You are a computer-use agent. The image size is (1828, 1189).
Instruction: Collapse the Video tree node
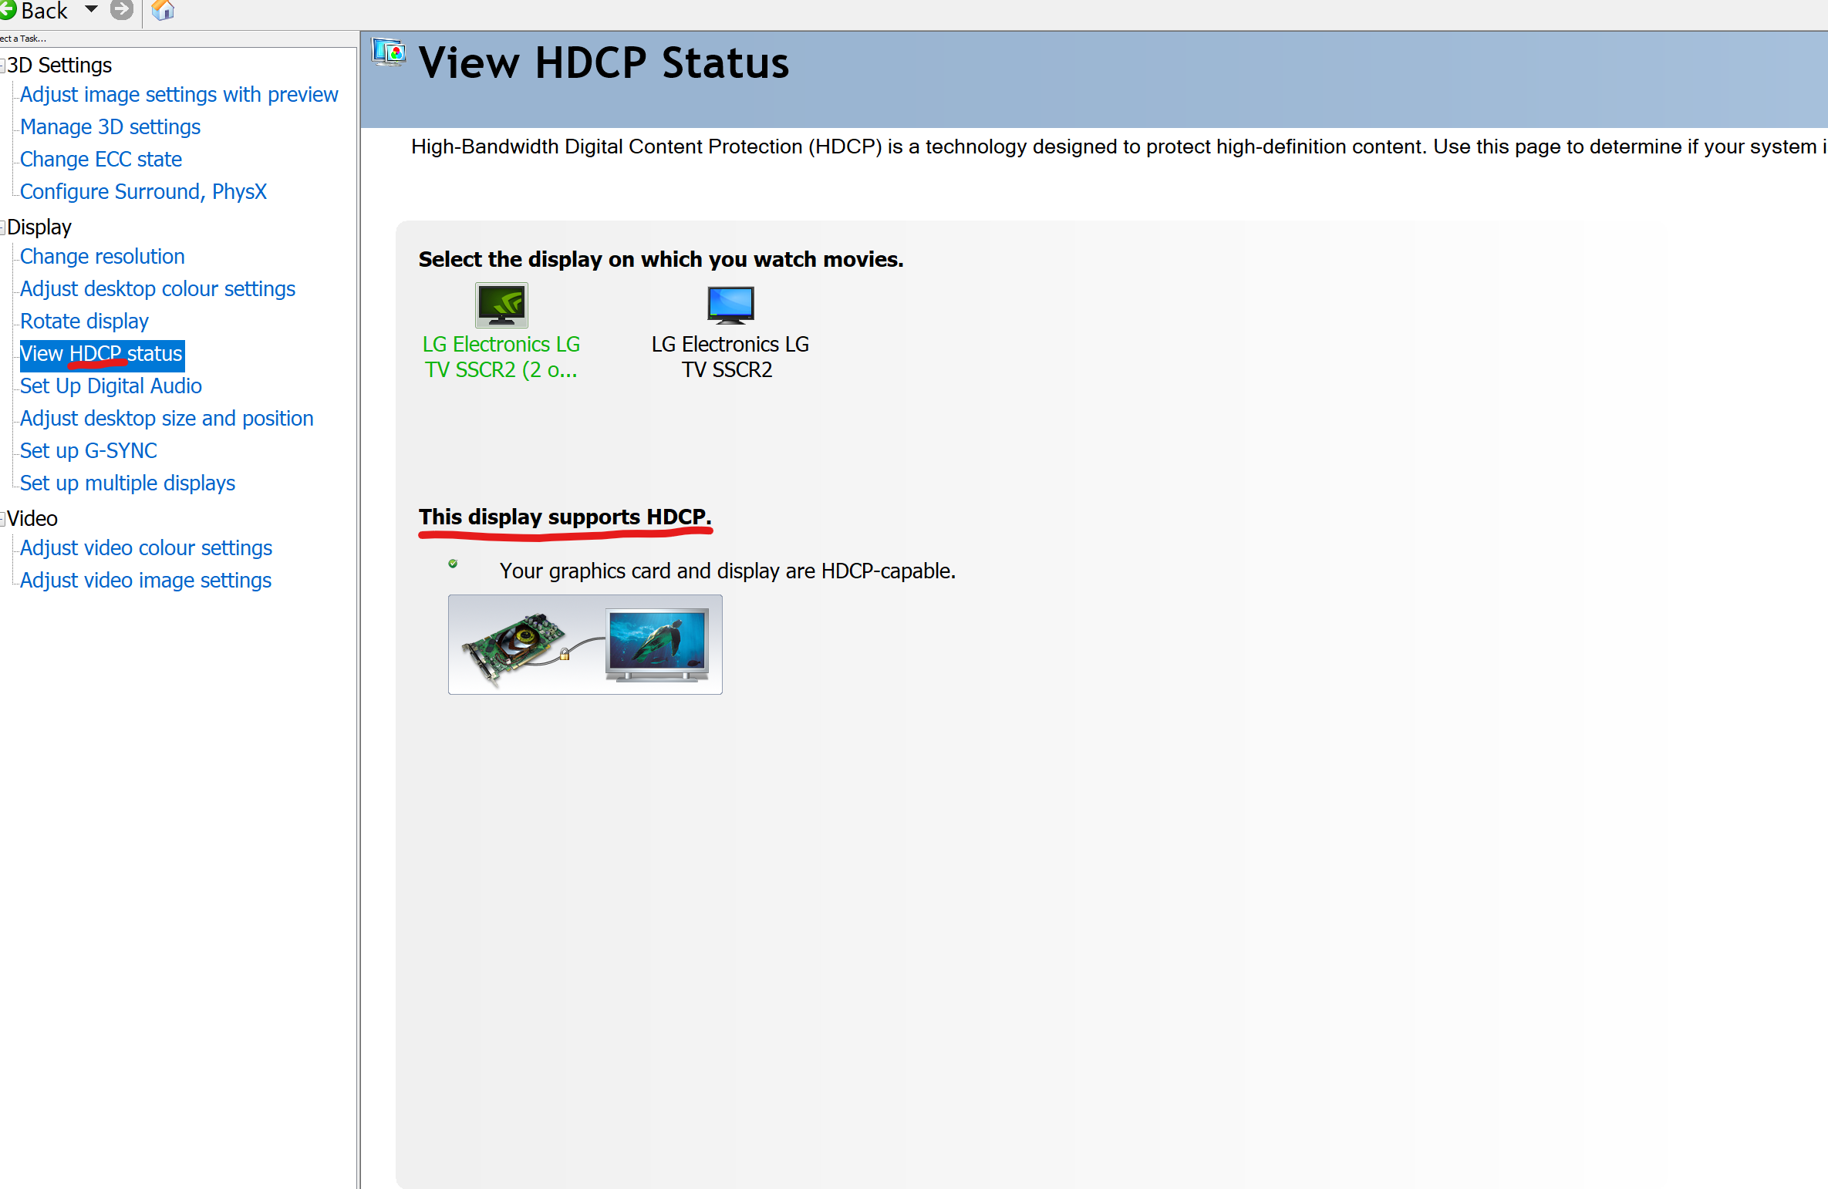(x=3, y=519)
